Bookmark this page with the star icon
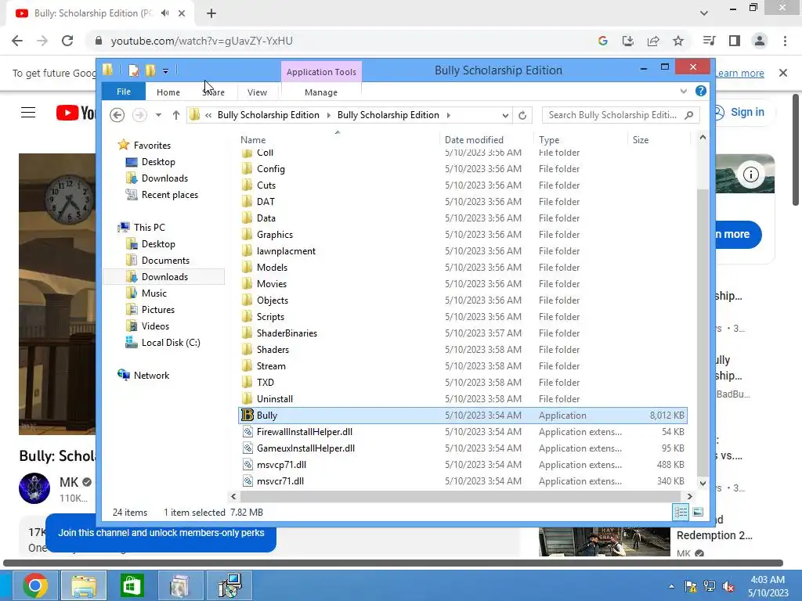Viewport: 802px width, 601px height. 678,41
